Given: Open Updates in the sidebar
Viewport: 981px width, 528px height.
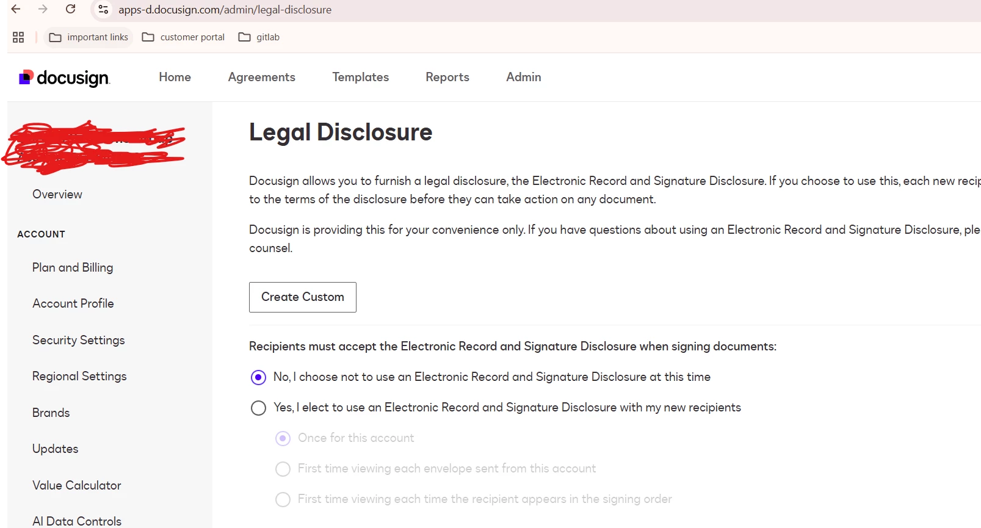Looking at the screenshot, I should tap(56, 449).
